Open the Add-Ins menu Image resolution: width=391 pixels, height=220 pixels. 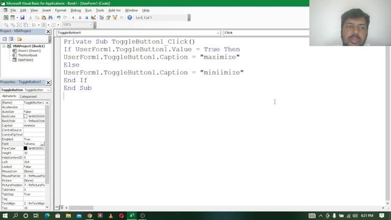click(114, 10)
